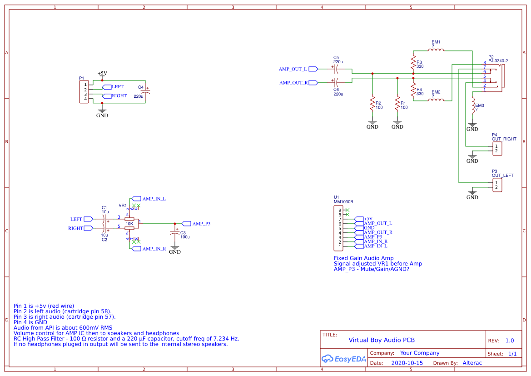Click the P3 OUT_LEFT connector body
Screen dimensions: 531x376
click(497, 185)
